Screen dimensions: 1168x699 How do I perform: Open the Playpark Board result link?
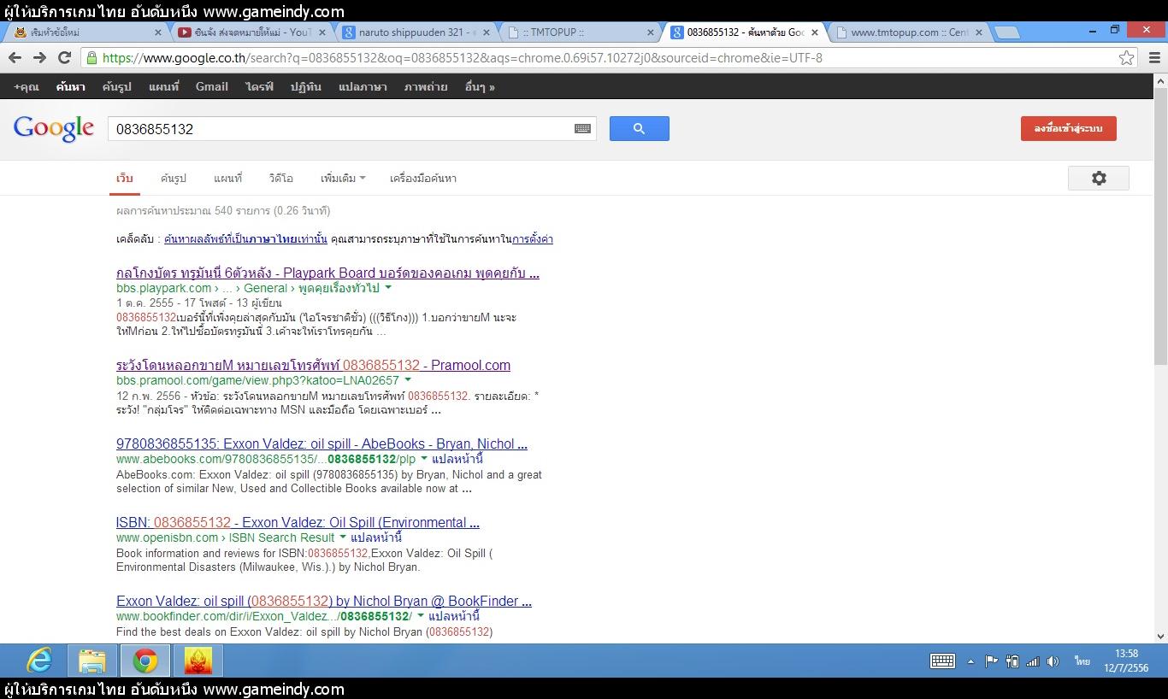coord(327,273)
